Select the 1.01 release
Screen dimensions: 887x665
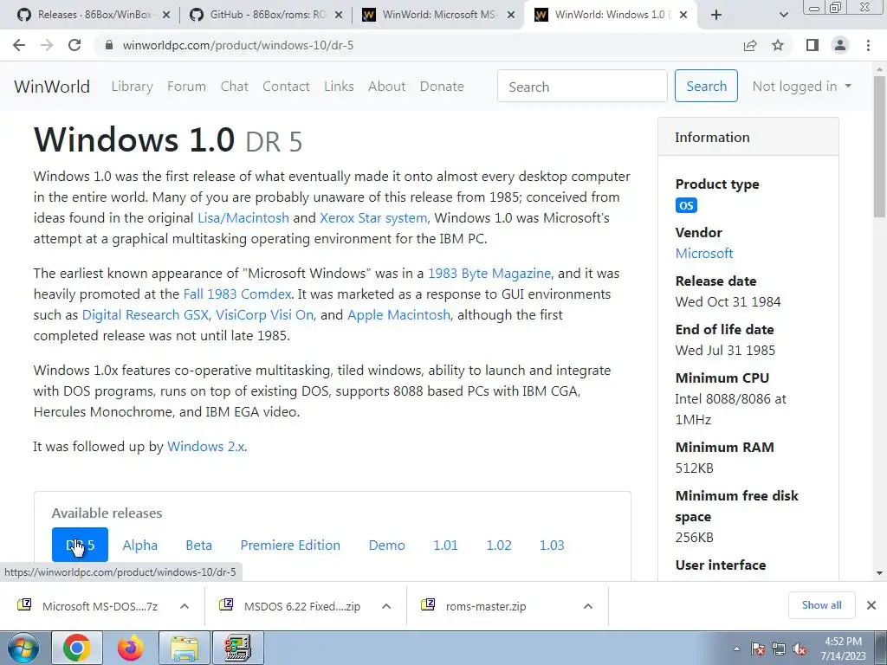click(x=445, y=546)
